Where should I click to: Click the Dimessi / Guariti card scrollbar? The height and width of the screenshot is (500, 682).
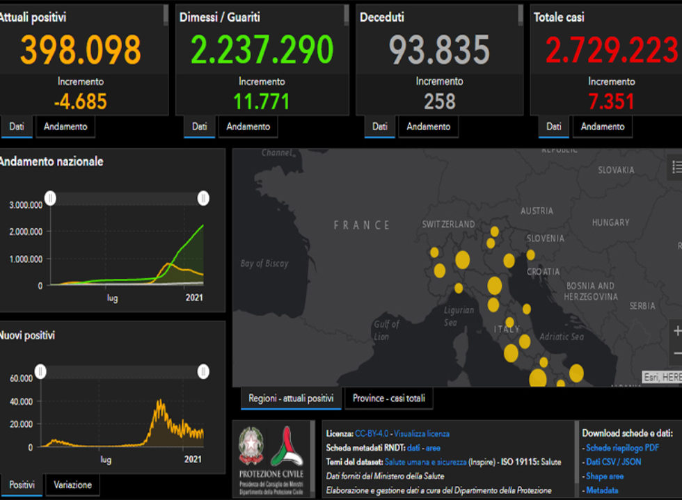tap(347, 15)
